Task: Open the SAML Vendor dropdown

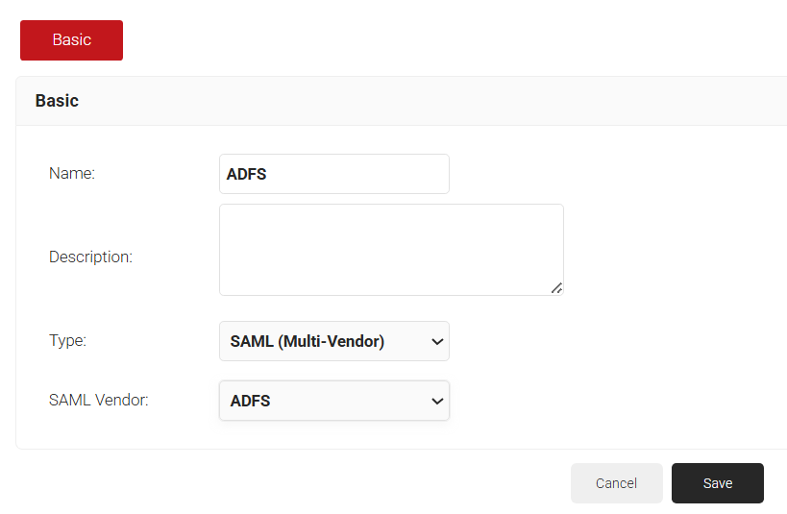Action: point(333,401)
